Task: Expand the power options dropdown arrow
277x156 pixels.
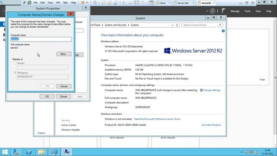Action: click(87, 3)
